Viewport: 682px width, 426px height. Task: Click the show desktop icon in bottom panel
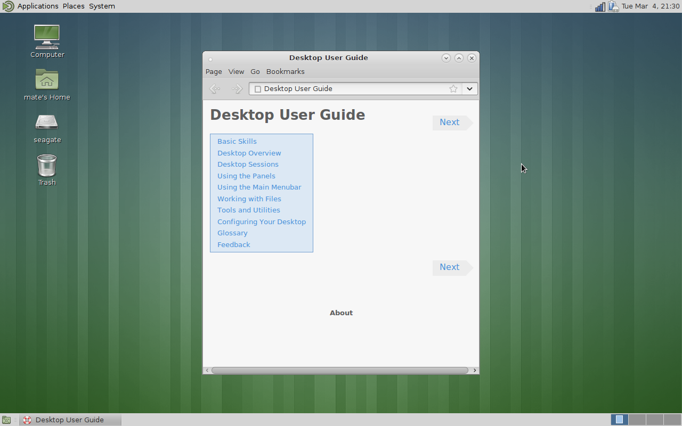point(6,420)
